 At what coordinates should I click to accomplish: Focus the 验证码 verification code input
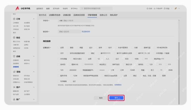coord(70,32)
